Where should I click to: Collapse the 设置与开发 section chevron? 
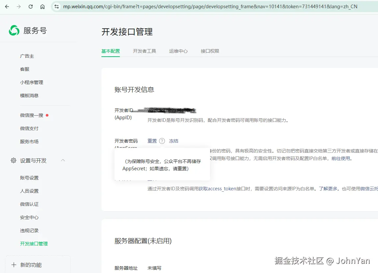click(x=63, y=160)
